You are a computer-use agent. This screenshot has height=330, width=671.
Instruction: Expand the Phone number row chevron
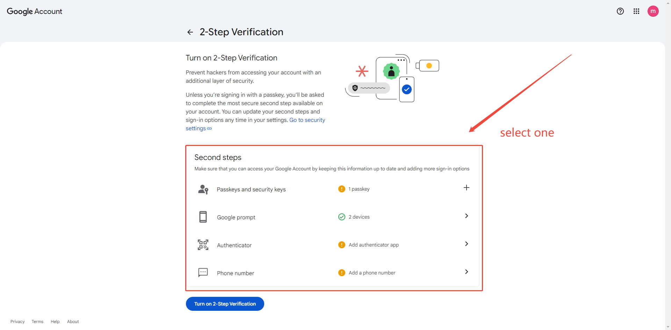click(x=467, y=272)
